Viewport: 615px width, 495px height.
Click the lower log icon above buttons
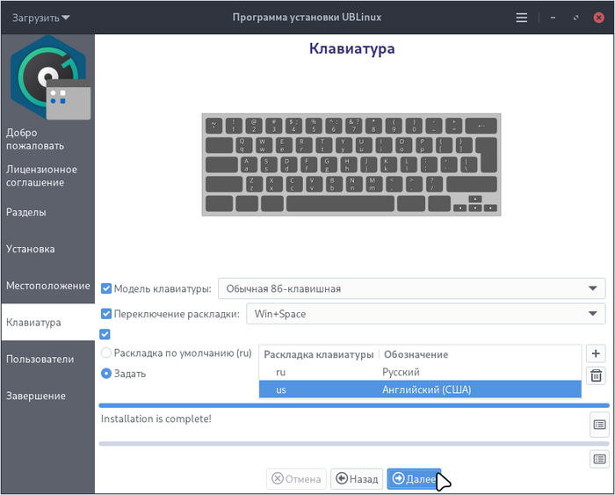[x=597, y=459]
